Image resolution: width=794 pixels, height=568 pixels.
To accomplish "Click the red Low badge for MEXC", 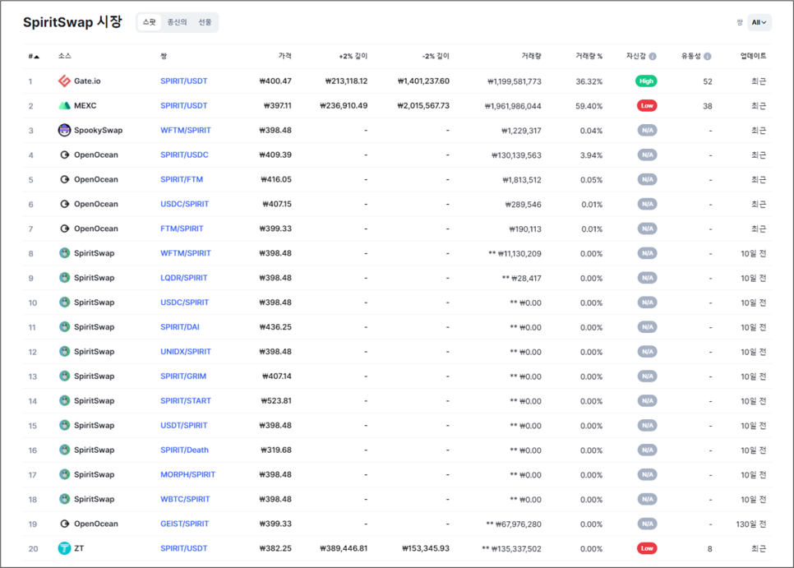I will (x=647, y=106).
